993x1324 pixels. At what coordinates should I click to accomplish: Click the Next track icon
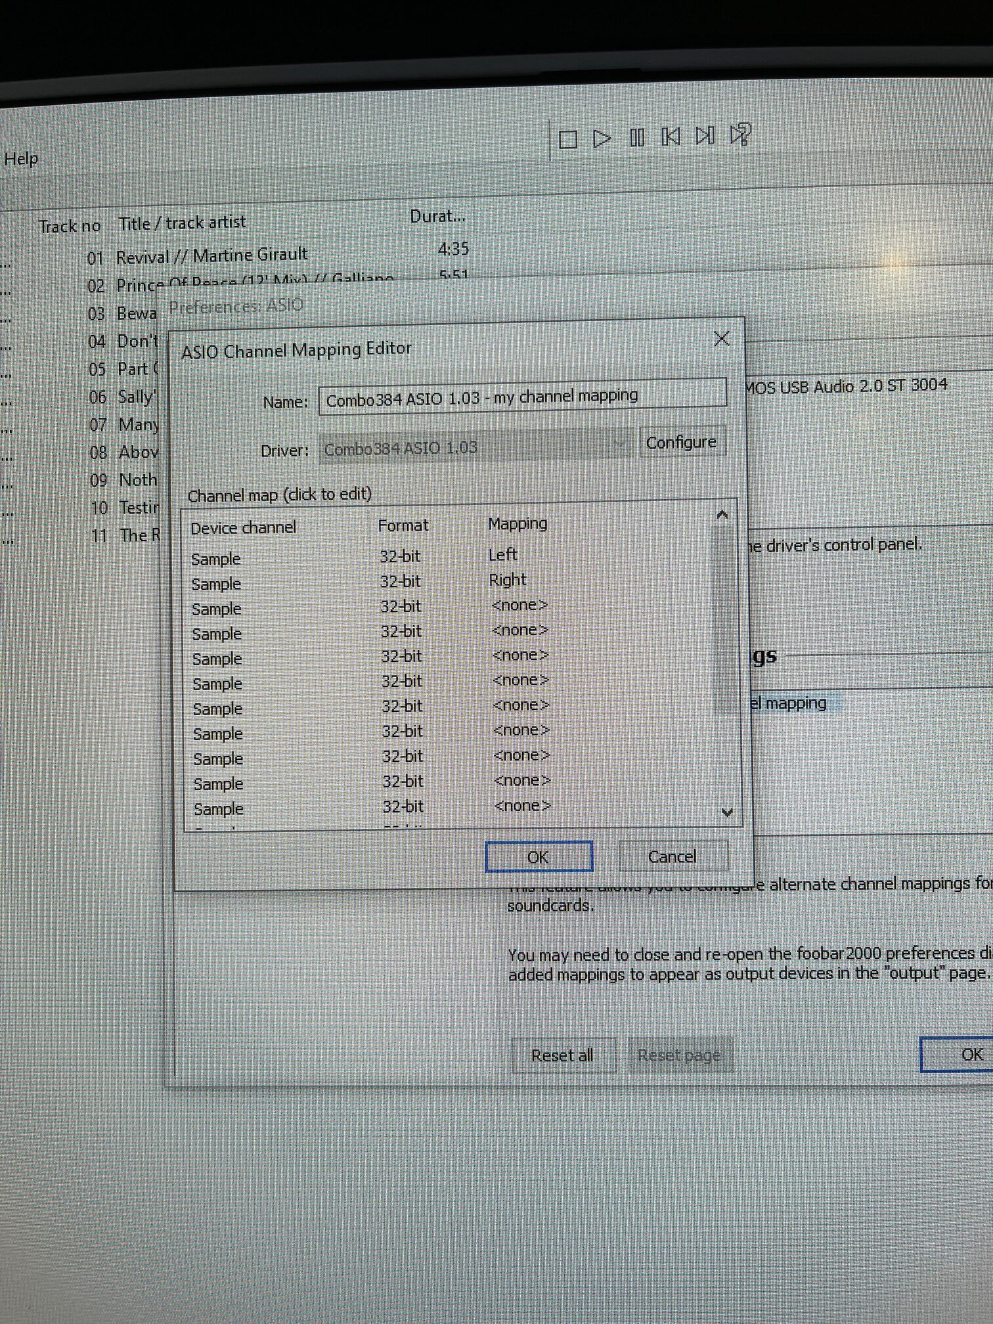705,135
